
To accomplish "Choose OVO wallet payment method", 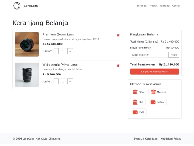I will 138,112.
